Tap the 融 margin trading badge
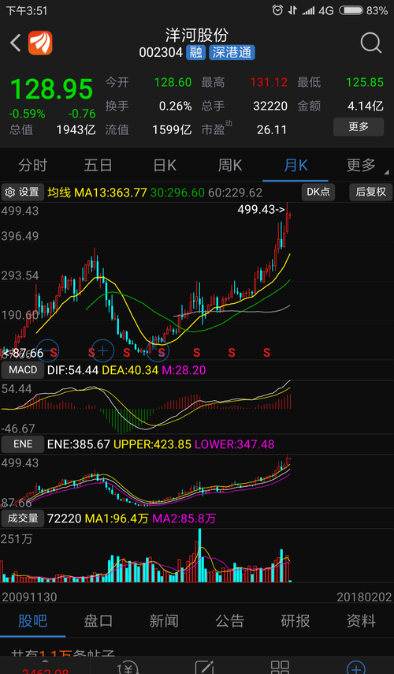This screenshot has height=674, width=394. (195, 53)
